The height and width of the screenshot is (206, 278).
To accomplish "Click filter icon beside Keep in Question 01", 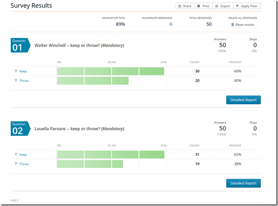I will click(x=16, y=71).
